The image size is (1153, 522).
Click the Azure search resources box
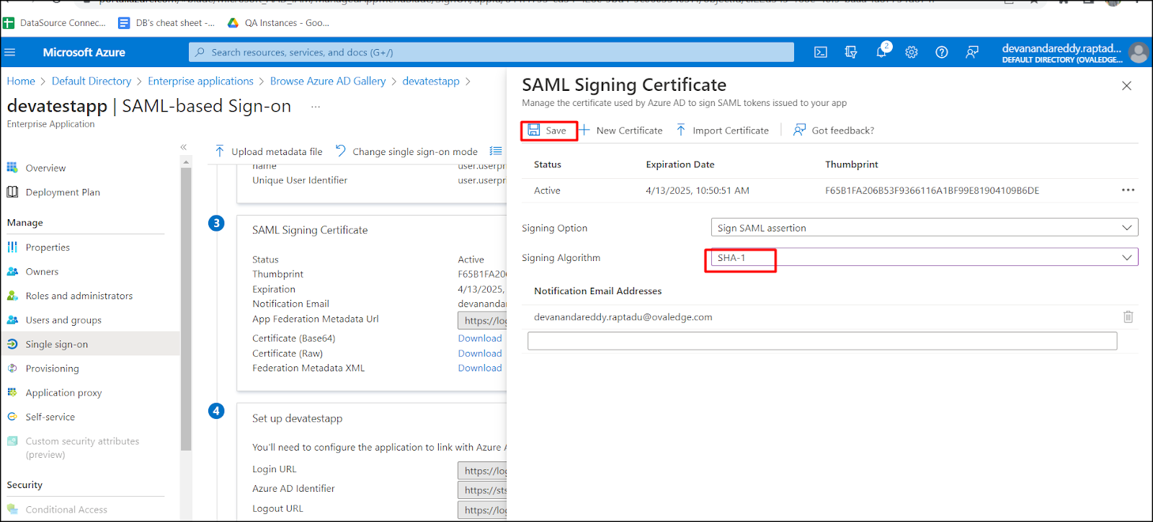491,52
